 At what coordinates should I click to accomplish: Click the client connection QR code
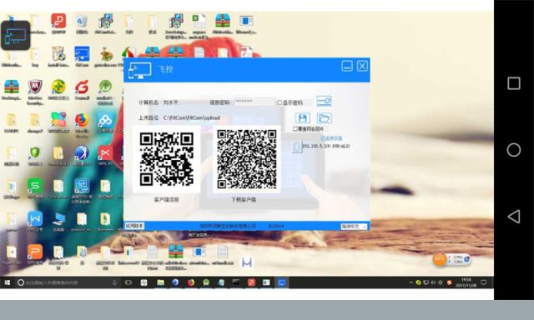click(167, 159)
